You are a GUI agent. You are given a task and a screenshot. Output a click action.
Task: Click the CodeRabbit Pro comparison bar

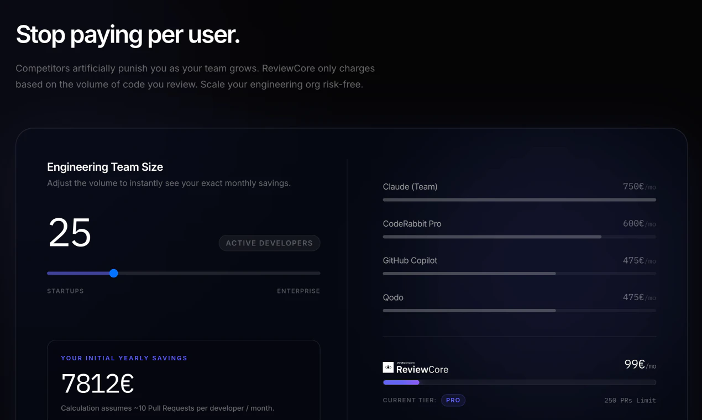(520, 237)
